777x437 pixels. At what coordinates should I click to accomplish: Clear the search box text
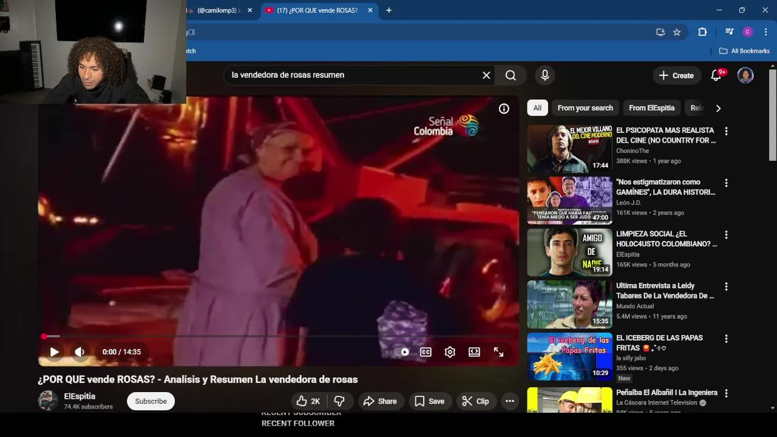(486, 75)
